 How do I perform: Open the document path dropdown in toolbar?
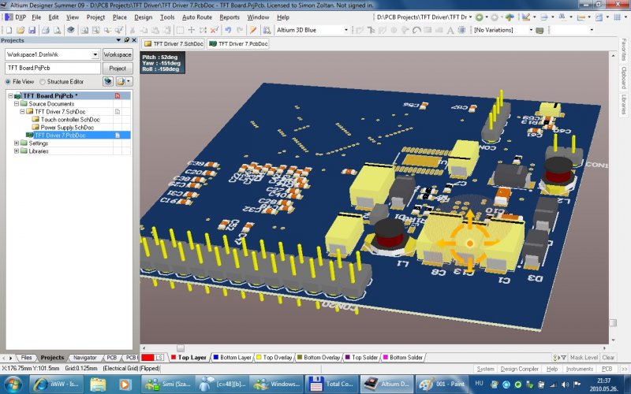470,17
